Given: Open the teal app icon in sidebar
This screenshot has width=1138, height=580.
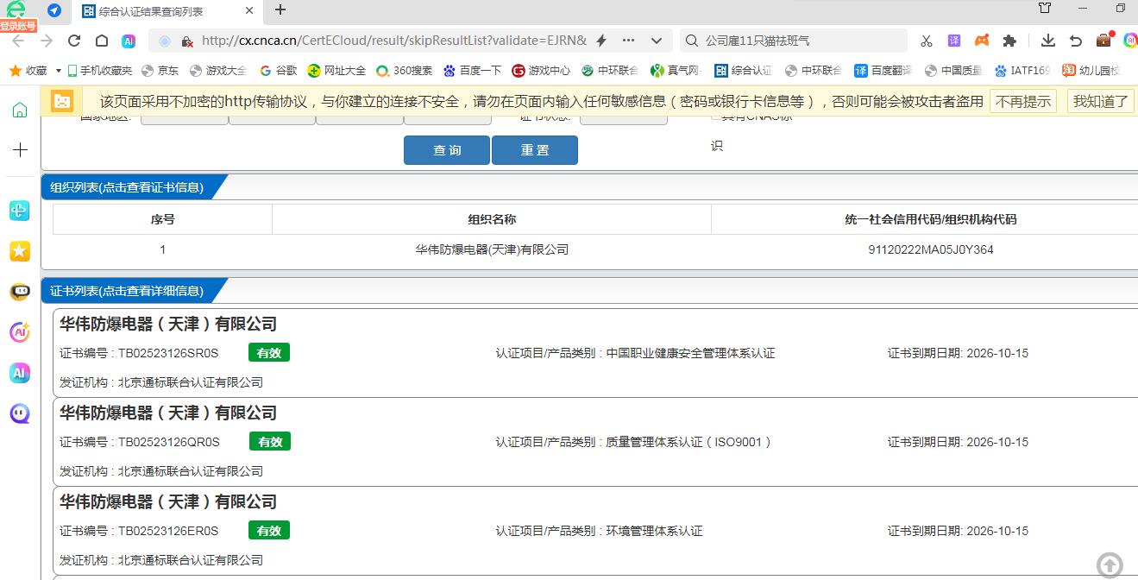Looking at the screenshot, I should pos(20,211).
